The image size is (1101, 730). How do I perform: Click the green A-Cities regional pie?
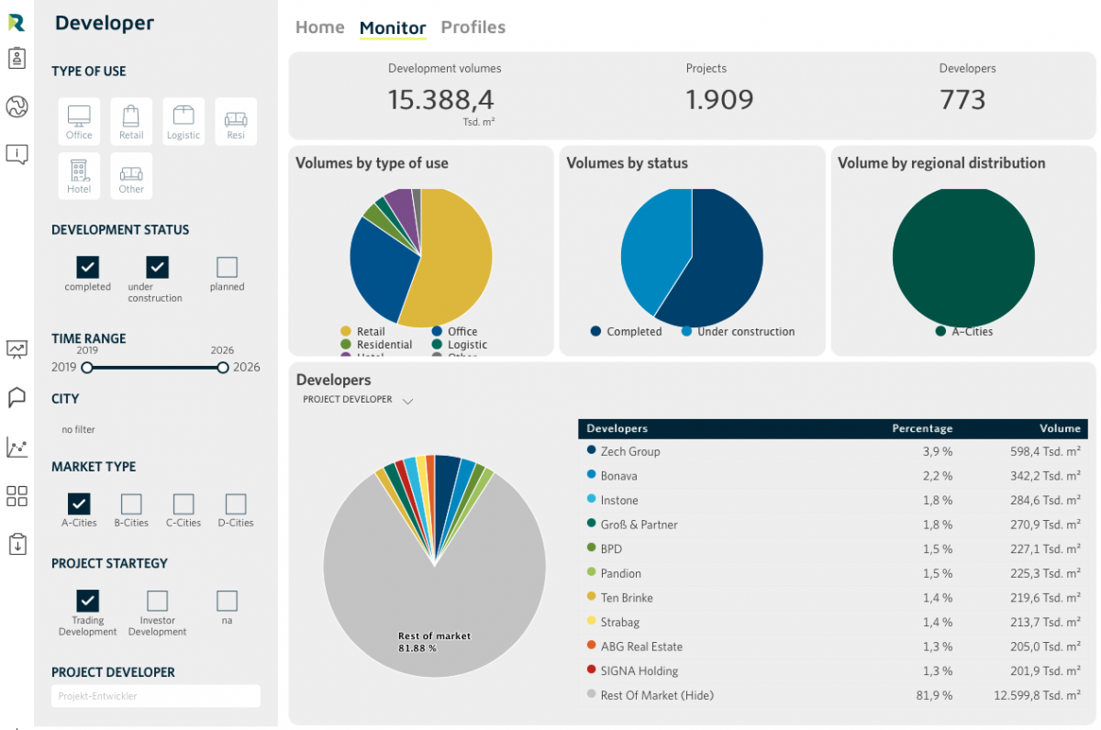pos(963,258)
